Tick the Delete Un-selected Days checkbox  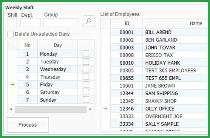coord(10,34)
